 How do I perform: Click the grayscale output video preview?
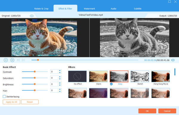pyautogui.click(x=135, y=38)
